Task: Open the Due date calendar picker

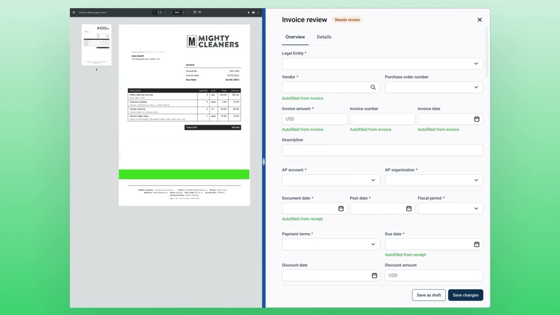Action: click(477, 244)
